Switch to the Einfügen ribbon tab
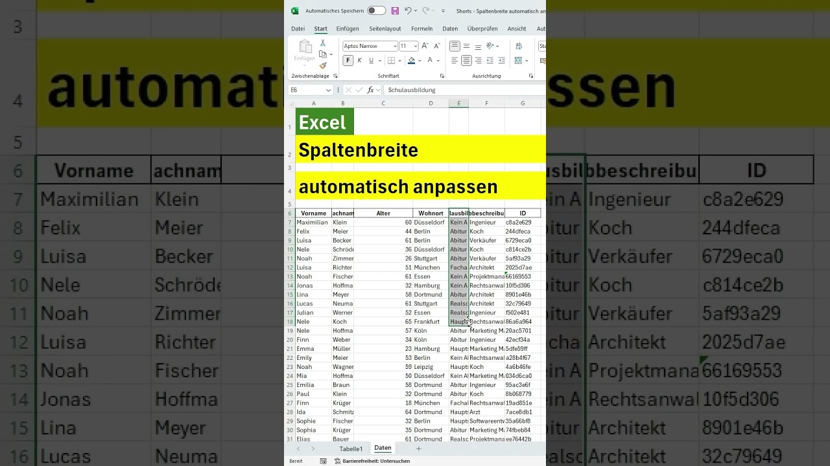This screenshot has height=466, width=830. click(x=348, y=28)
